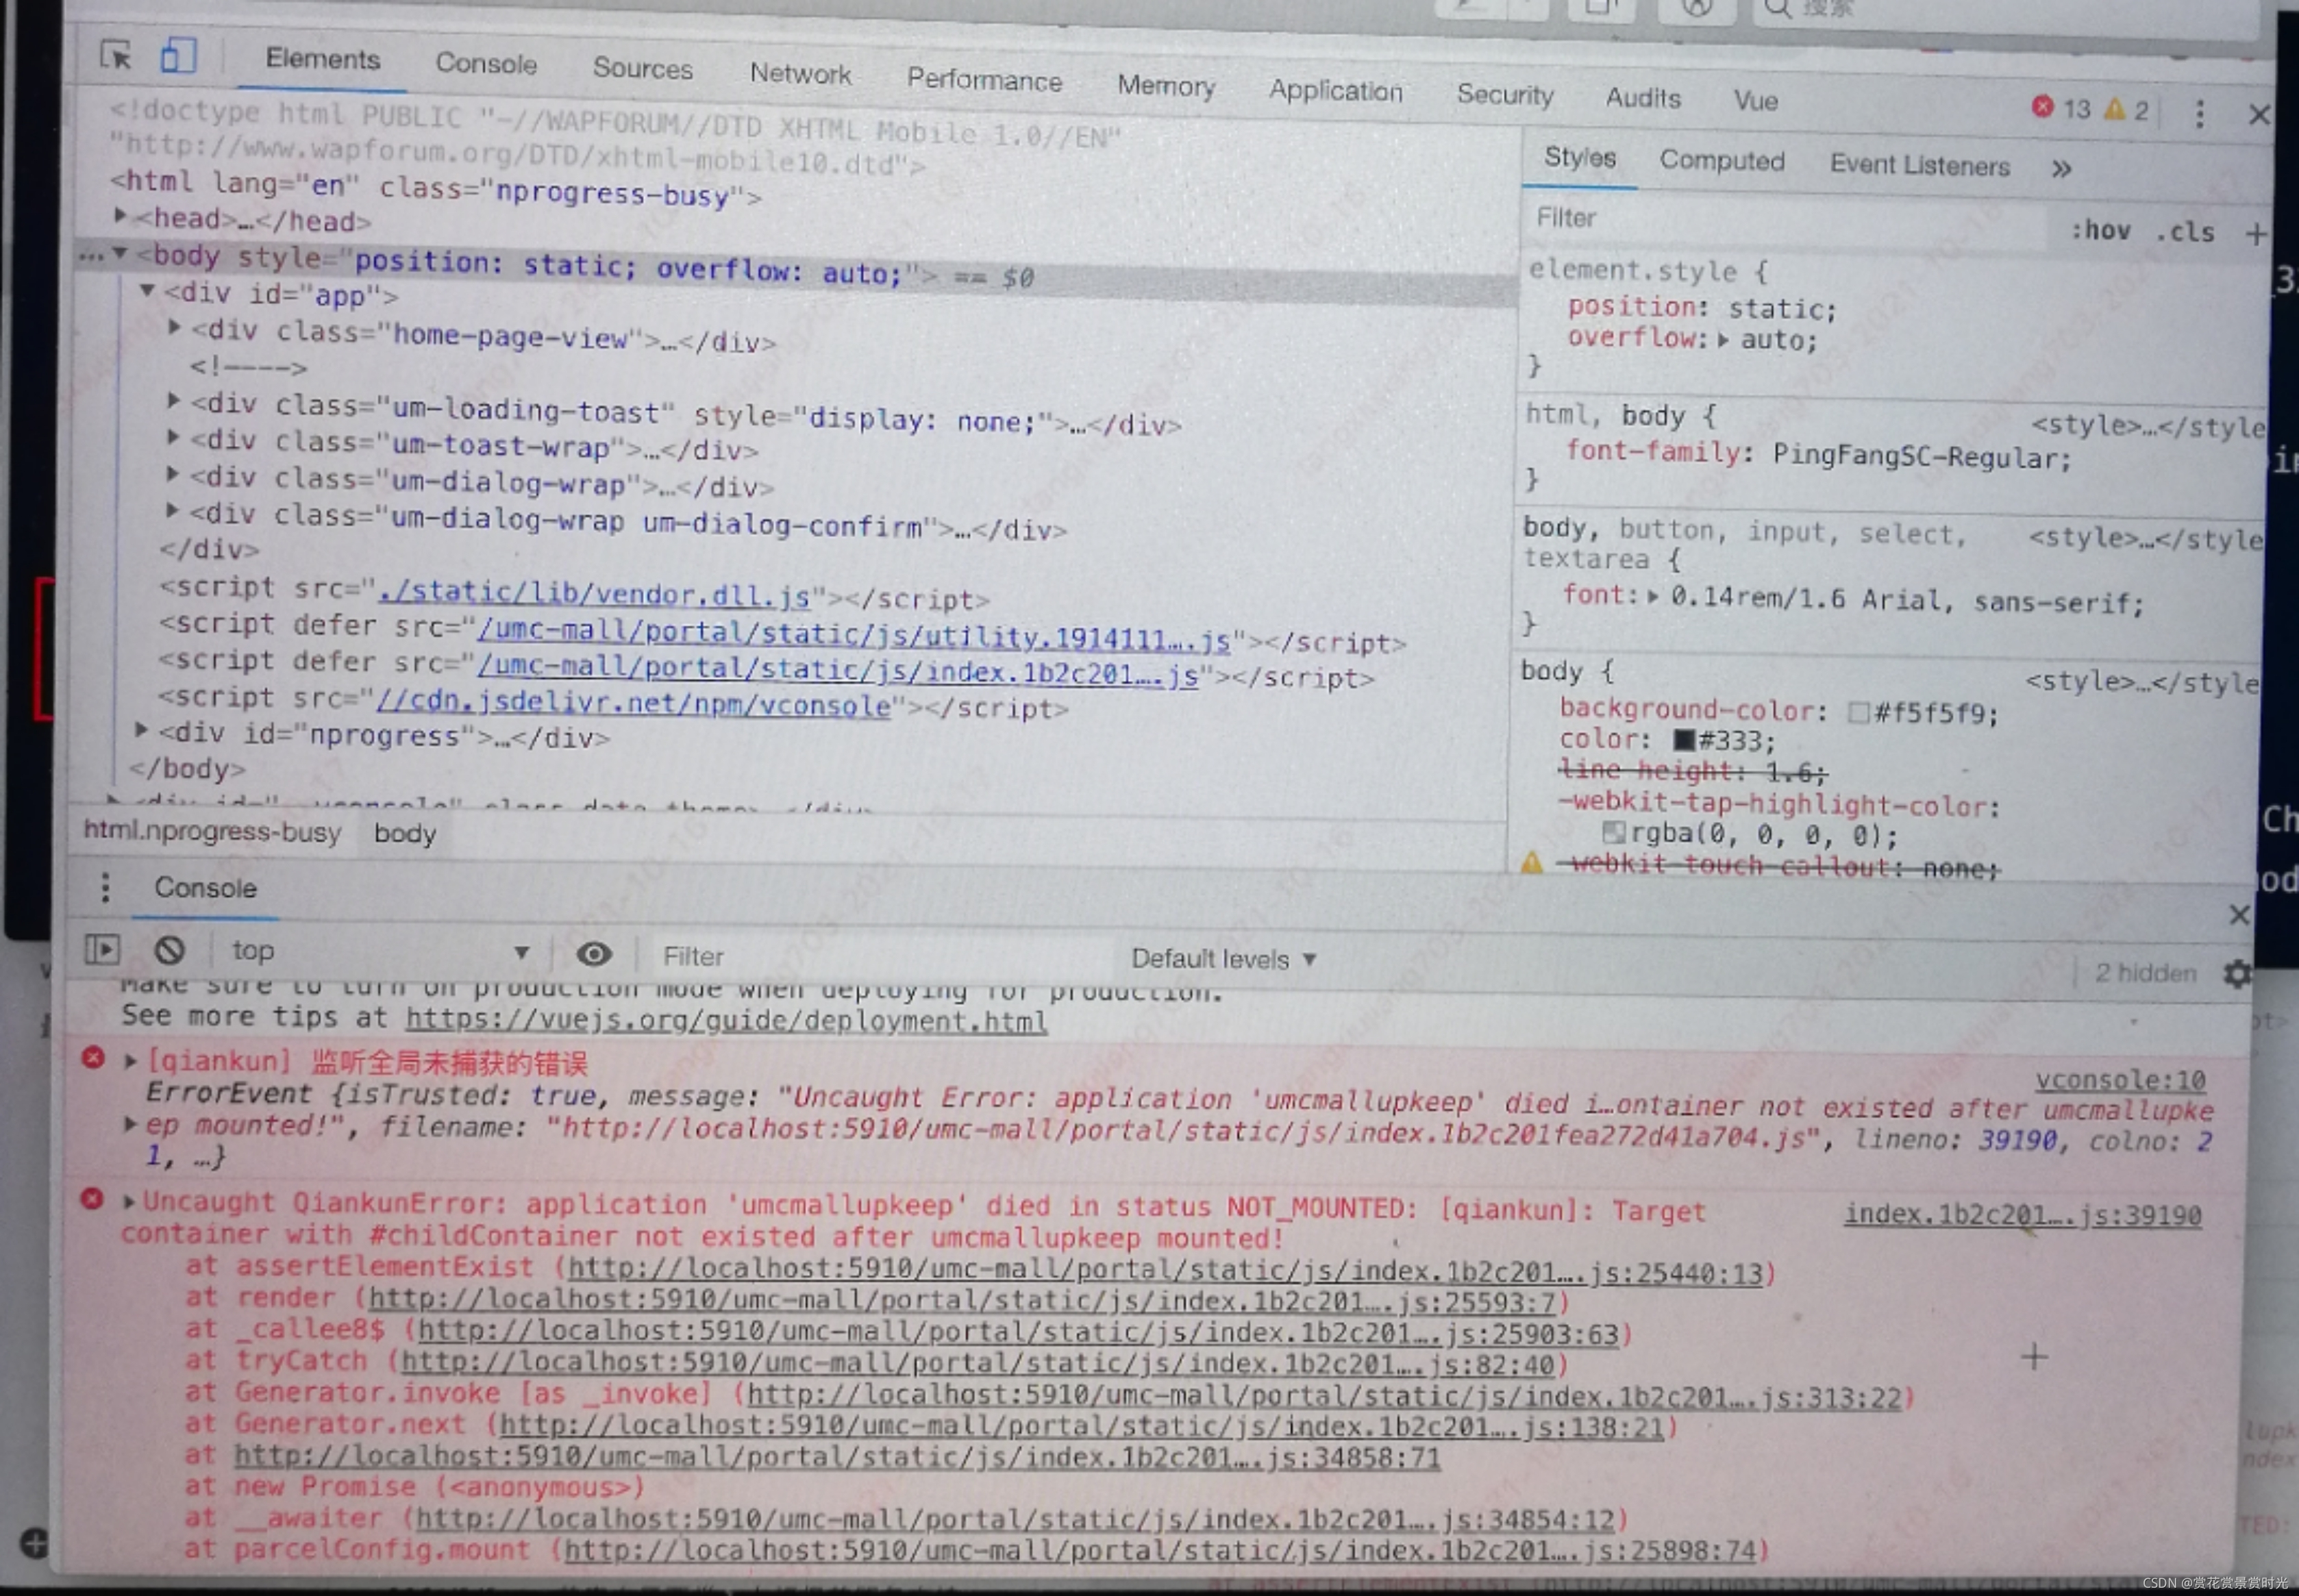Open the vuejs.org deployment guide link
The height and width of the screenshot is (1596, 2299).
tap(725, 1021)
